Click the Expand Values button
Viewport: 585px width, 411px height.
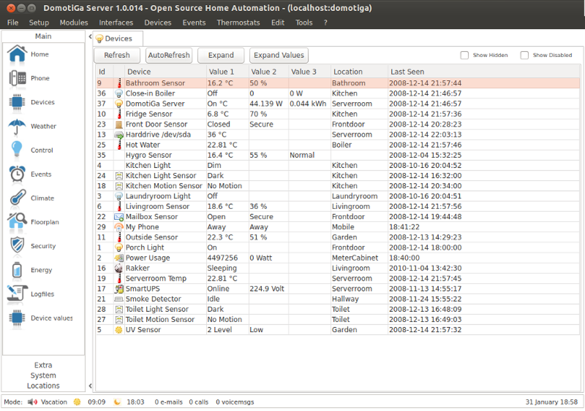(279, 55)
